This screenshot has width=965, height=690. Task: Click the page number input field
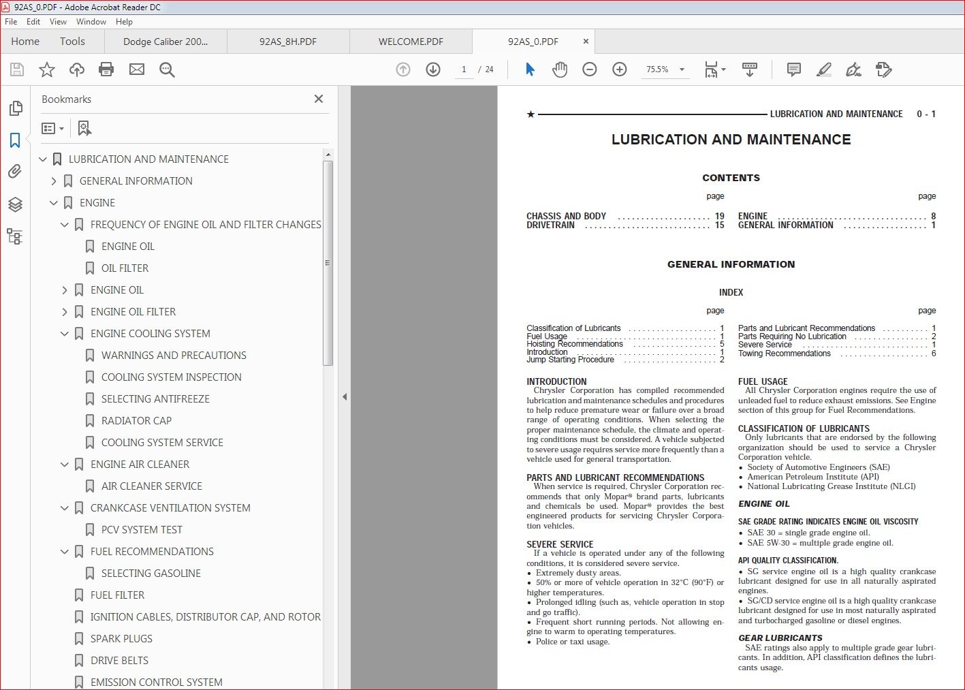(x=464, y=69)
